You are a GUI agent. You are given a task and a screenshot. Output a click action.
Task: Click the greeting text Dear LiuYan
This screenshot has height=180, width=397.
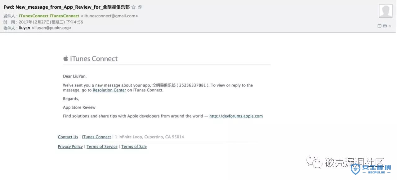tap(75, 76)
